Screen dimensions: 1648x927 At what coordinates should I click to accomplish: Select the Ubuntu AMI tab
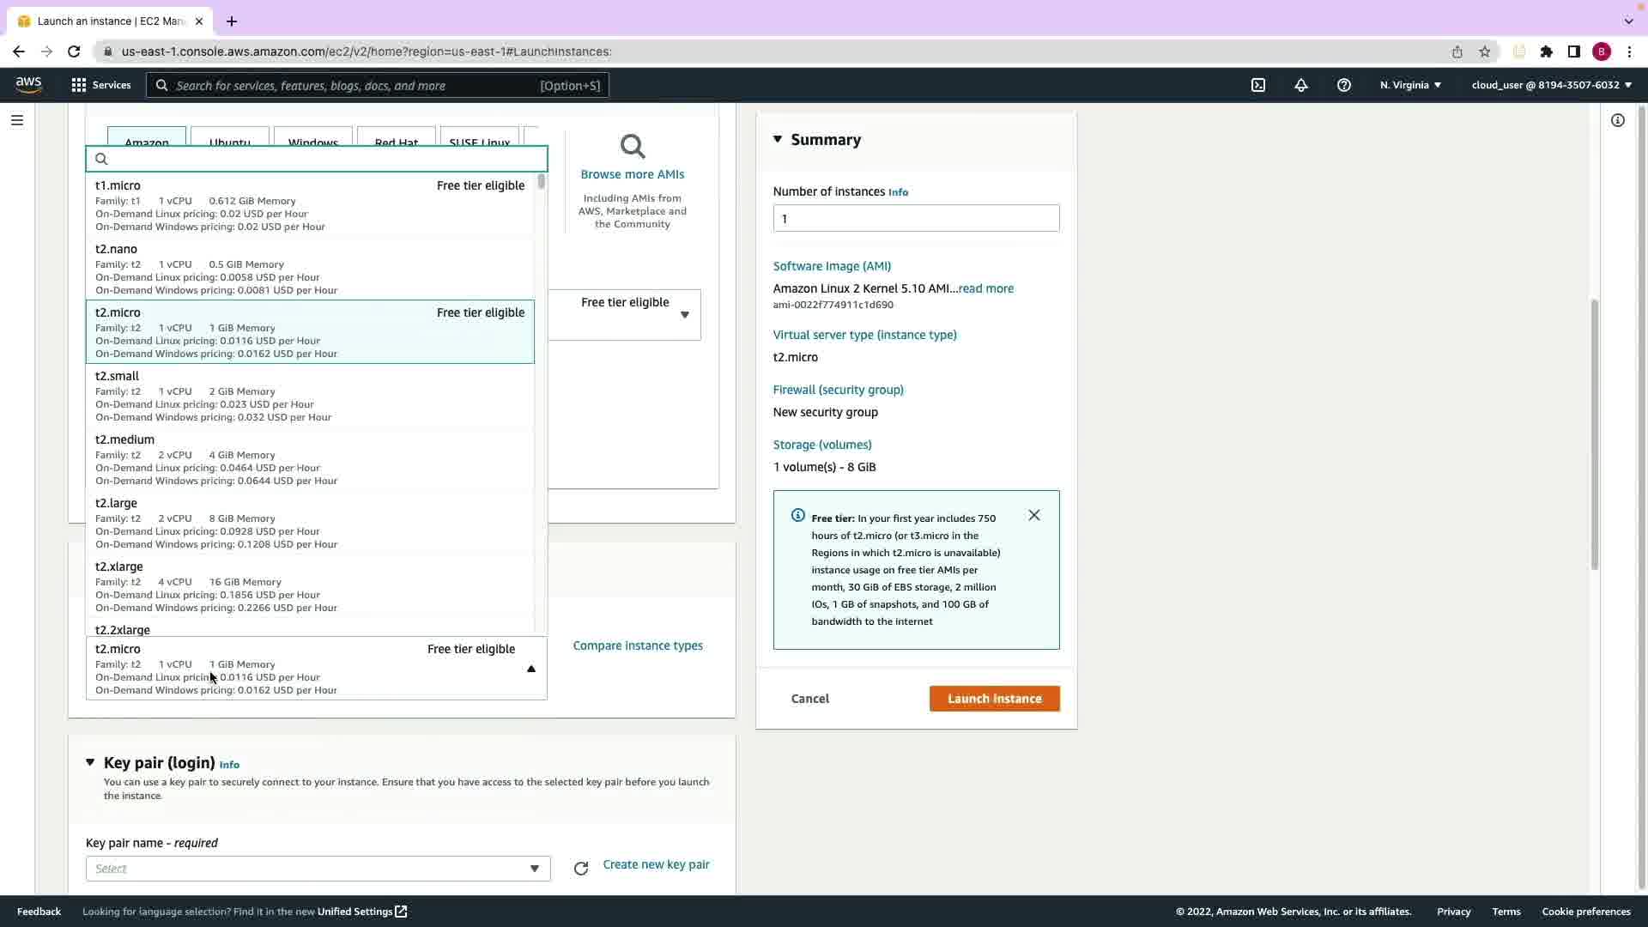229,141
